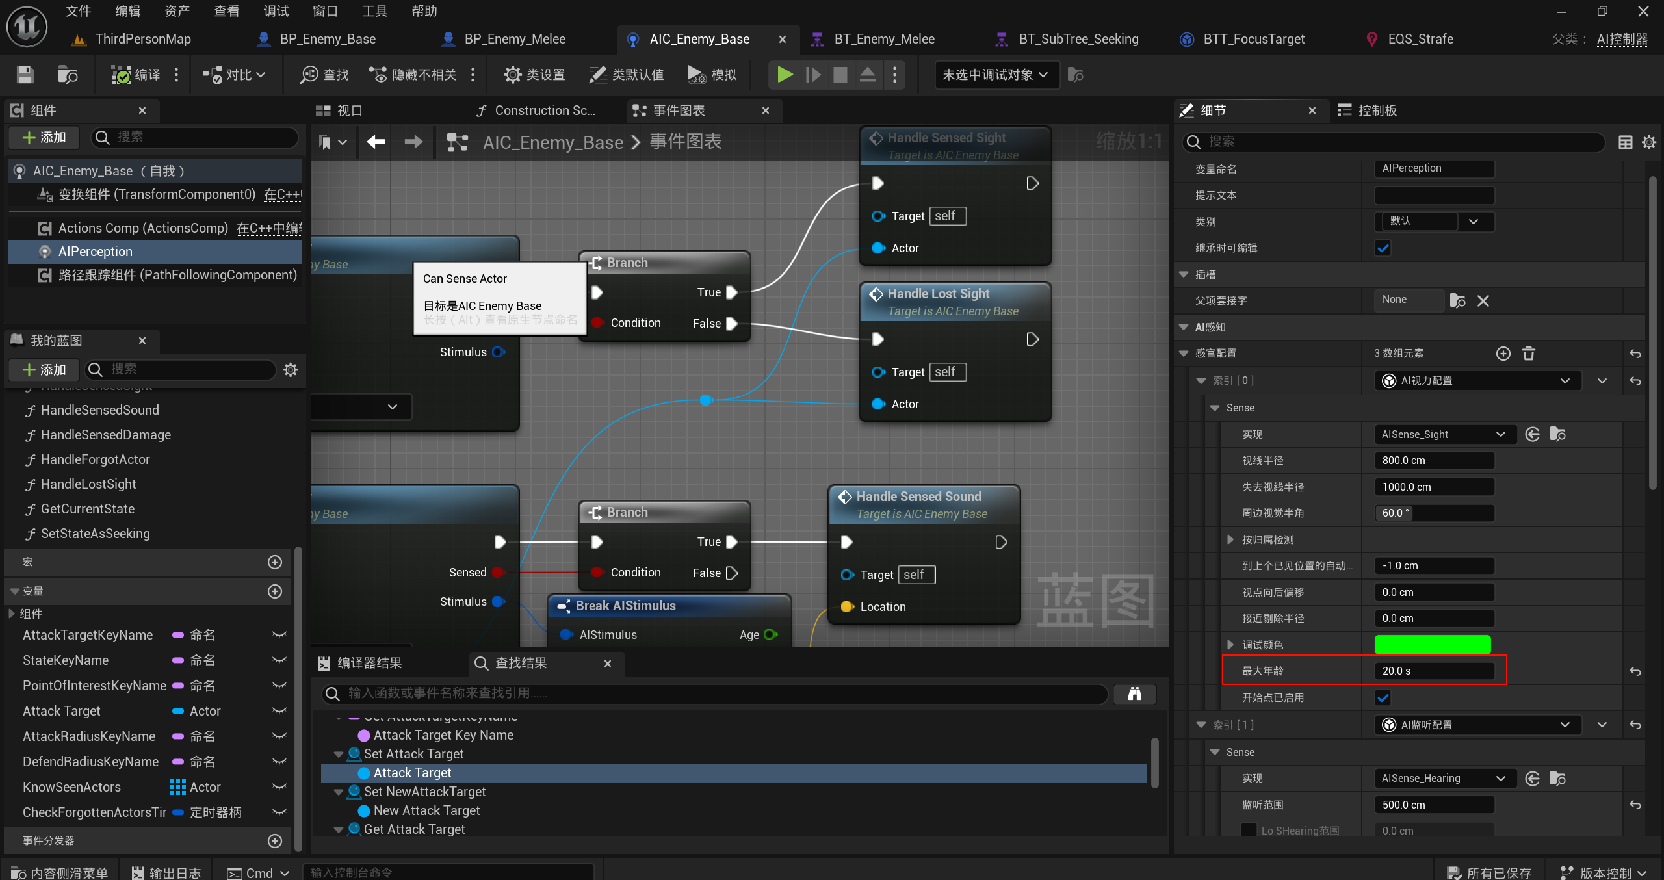Open the AISense_Sight implementation dropdown
Screen dimensions: 1664x880
tap(1444, 434)
